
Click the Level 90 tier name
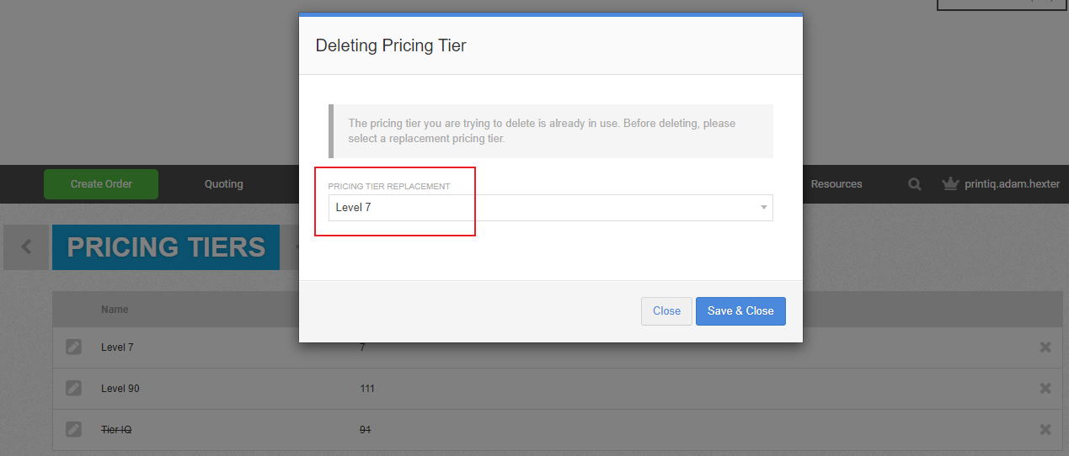[120, 389]
